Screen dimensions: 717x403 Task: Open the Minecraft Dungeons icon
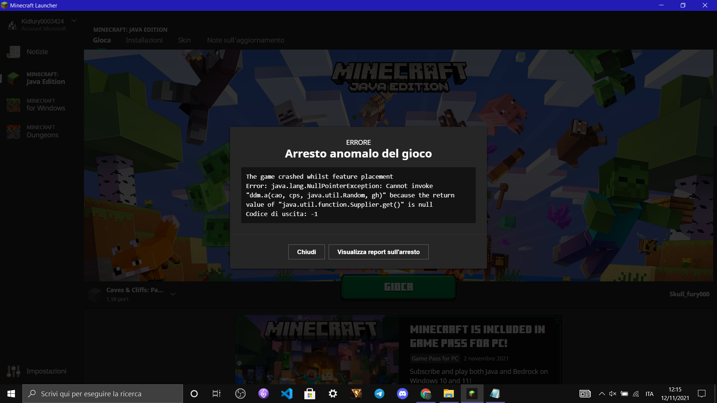[13, 131]
